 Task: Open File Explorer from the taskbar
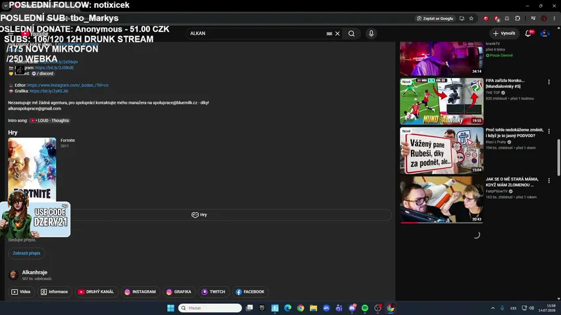pos(314,308)
